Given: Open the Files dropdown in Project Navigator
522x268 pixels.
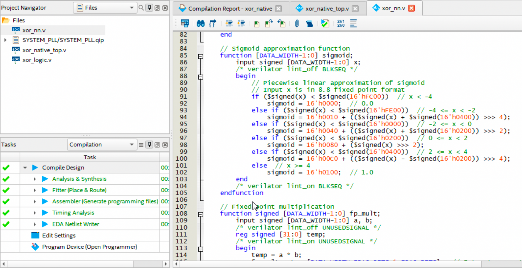Looking at the screenshot, I should 105,8.
